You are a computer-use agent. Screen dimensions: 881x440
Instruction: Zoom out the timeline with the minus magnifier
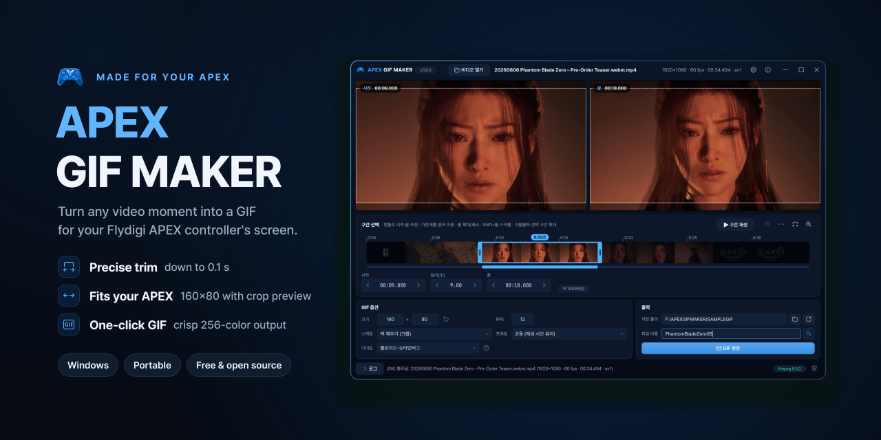point(768,224)
